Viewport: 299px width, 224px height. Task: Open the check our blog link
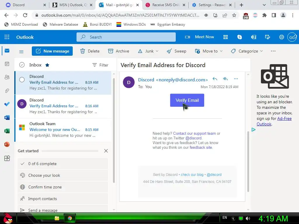192,175
